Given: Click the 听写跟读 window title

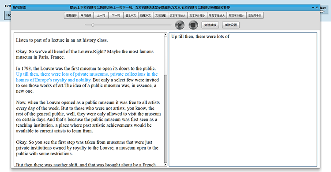Looking at the screenshot, I should point(19,7).
